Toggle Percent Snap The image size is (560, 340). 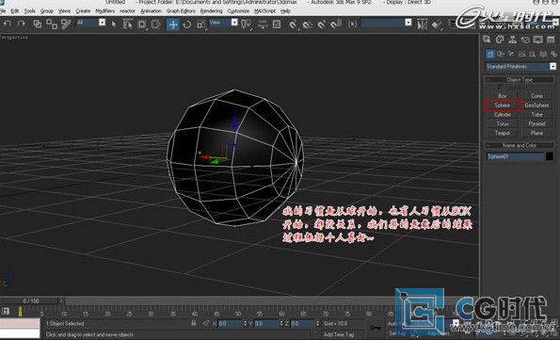click(322, 24)
